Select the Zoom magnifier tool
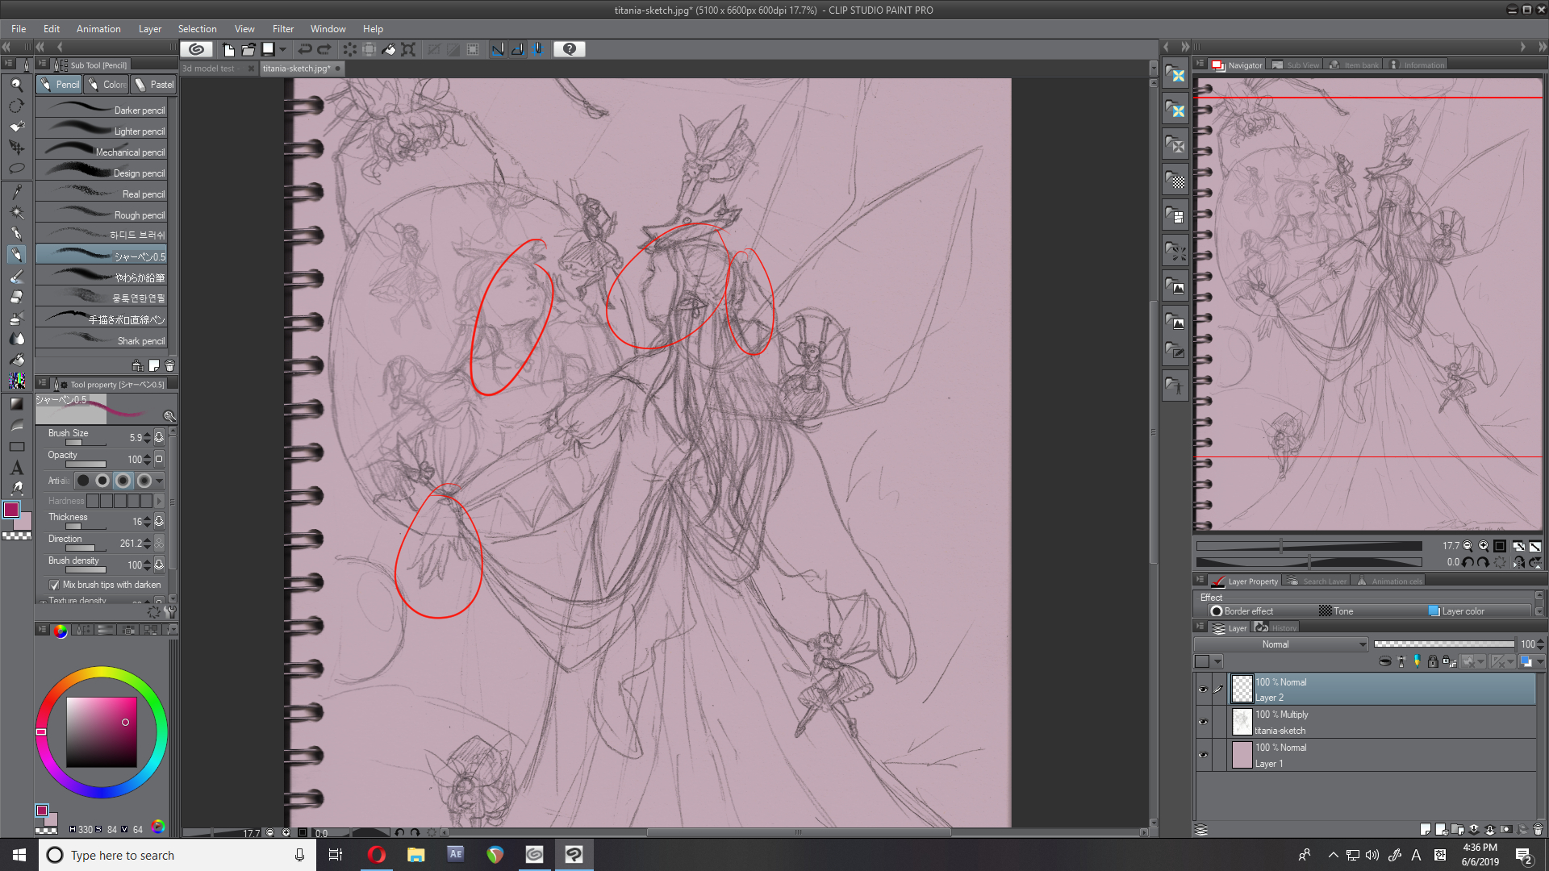 coord(16,84)
